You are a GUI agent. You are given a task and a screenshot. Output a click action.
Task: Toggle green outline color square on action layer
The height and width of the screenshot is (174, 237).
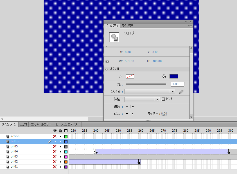(x=66, y=137)
